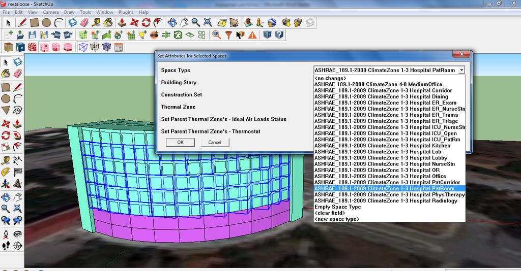521x271 pixels.
Task: Select the 'Hospital ER_Triage' option
Action: click(389, 121)
